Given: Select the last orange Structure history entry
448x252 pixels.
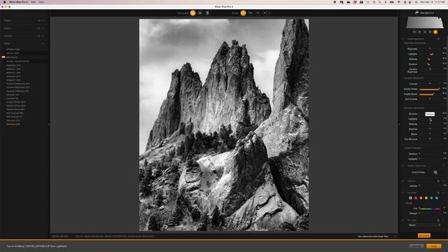Looking at the screenshot, I should pos(13,125).
